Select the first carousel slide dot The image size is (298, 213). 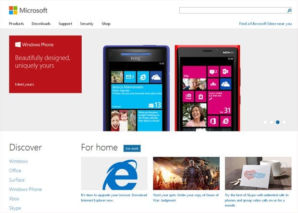(x=265, y=122)
